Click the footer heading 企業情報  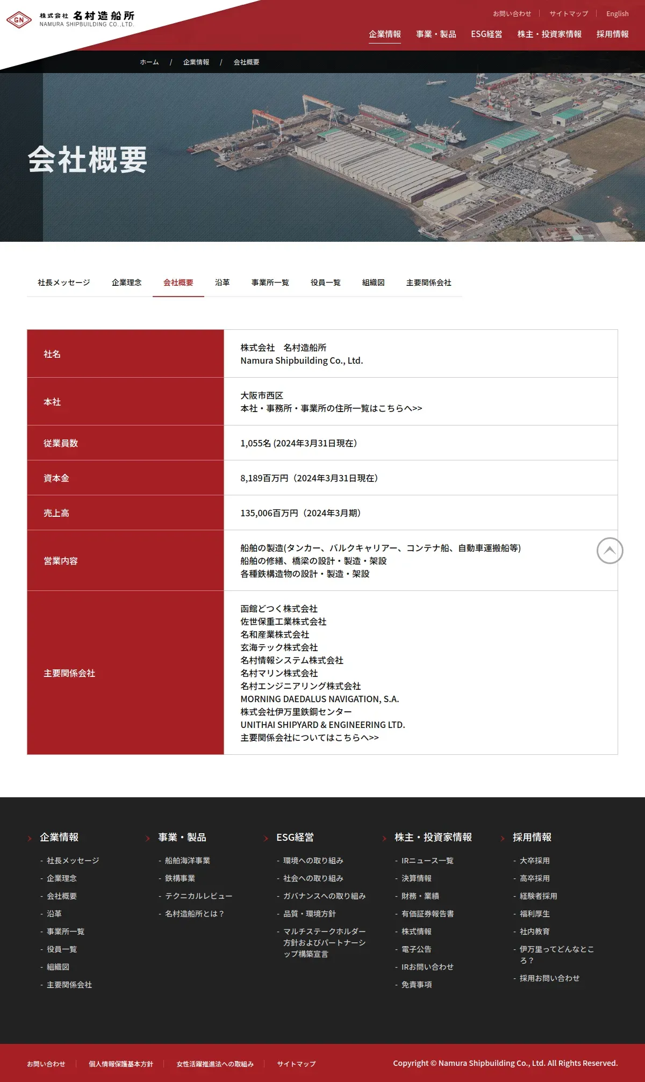coord(59,837)
